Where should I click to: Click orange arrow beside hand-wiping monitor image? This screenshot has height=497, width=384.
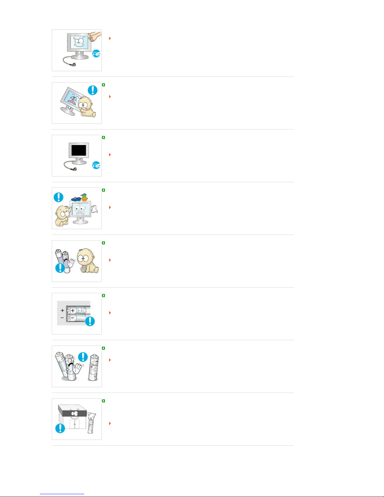click(x=110, y=38)
